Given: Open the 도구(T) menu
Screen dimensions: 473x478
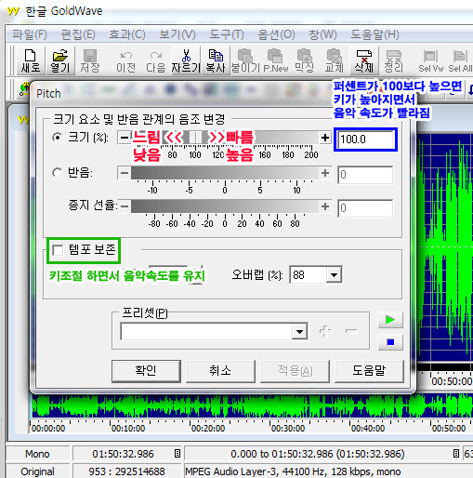Looking at the screenshot, I should point(227,34).
